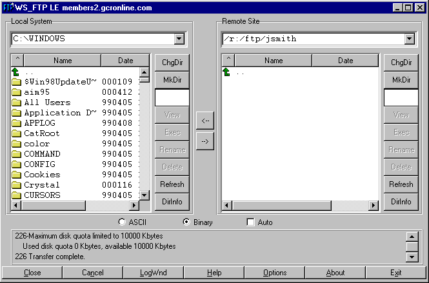Open the LogWnd window
Screen dimensions: 429x283
[154, 273]
